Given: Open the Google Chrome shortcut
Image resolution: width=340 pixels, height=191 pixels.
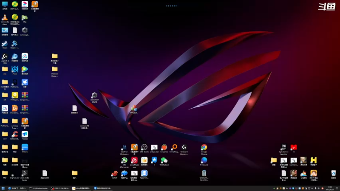Looking at the screenshot, I should [204, 147].
